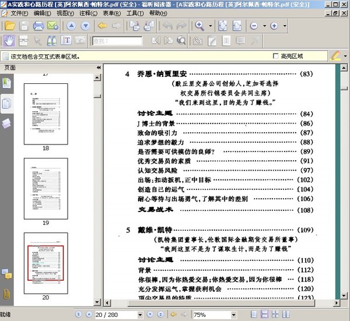This screenshot has width=350, height=321.
Task: Click the highlight pencil icon in form bar
Action: (335, 56)
